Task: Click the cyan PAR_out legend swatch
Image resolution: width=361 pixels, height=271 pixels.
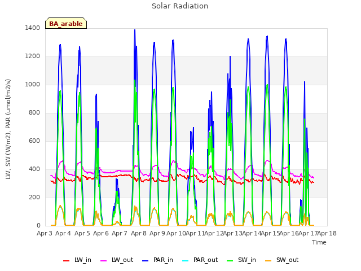Action: click(x=186, y=261)
